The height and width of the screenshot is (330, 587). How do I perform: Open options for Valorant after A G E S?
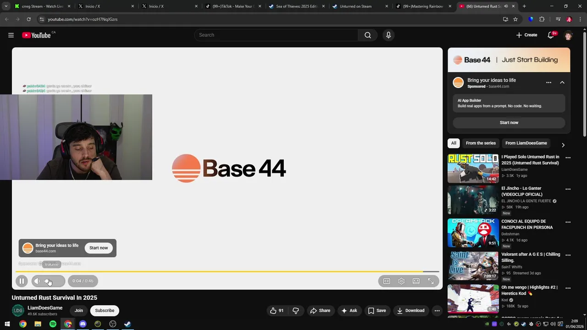[x=568, y=255]
